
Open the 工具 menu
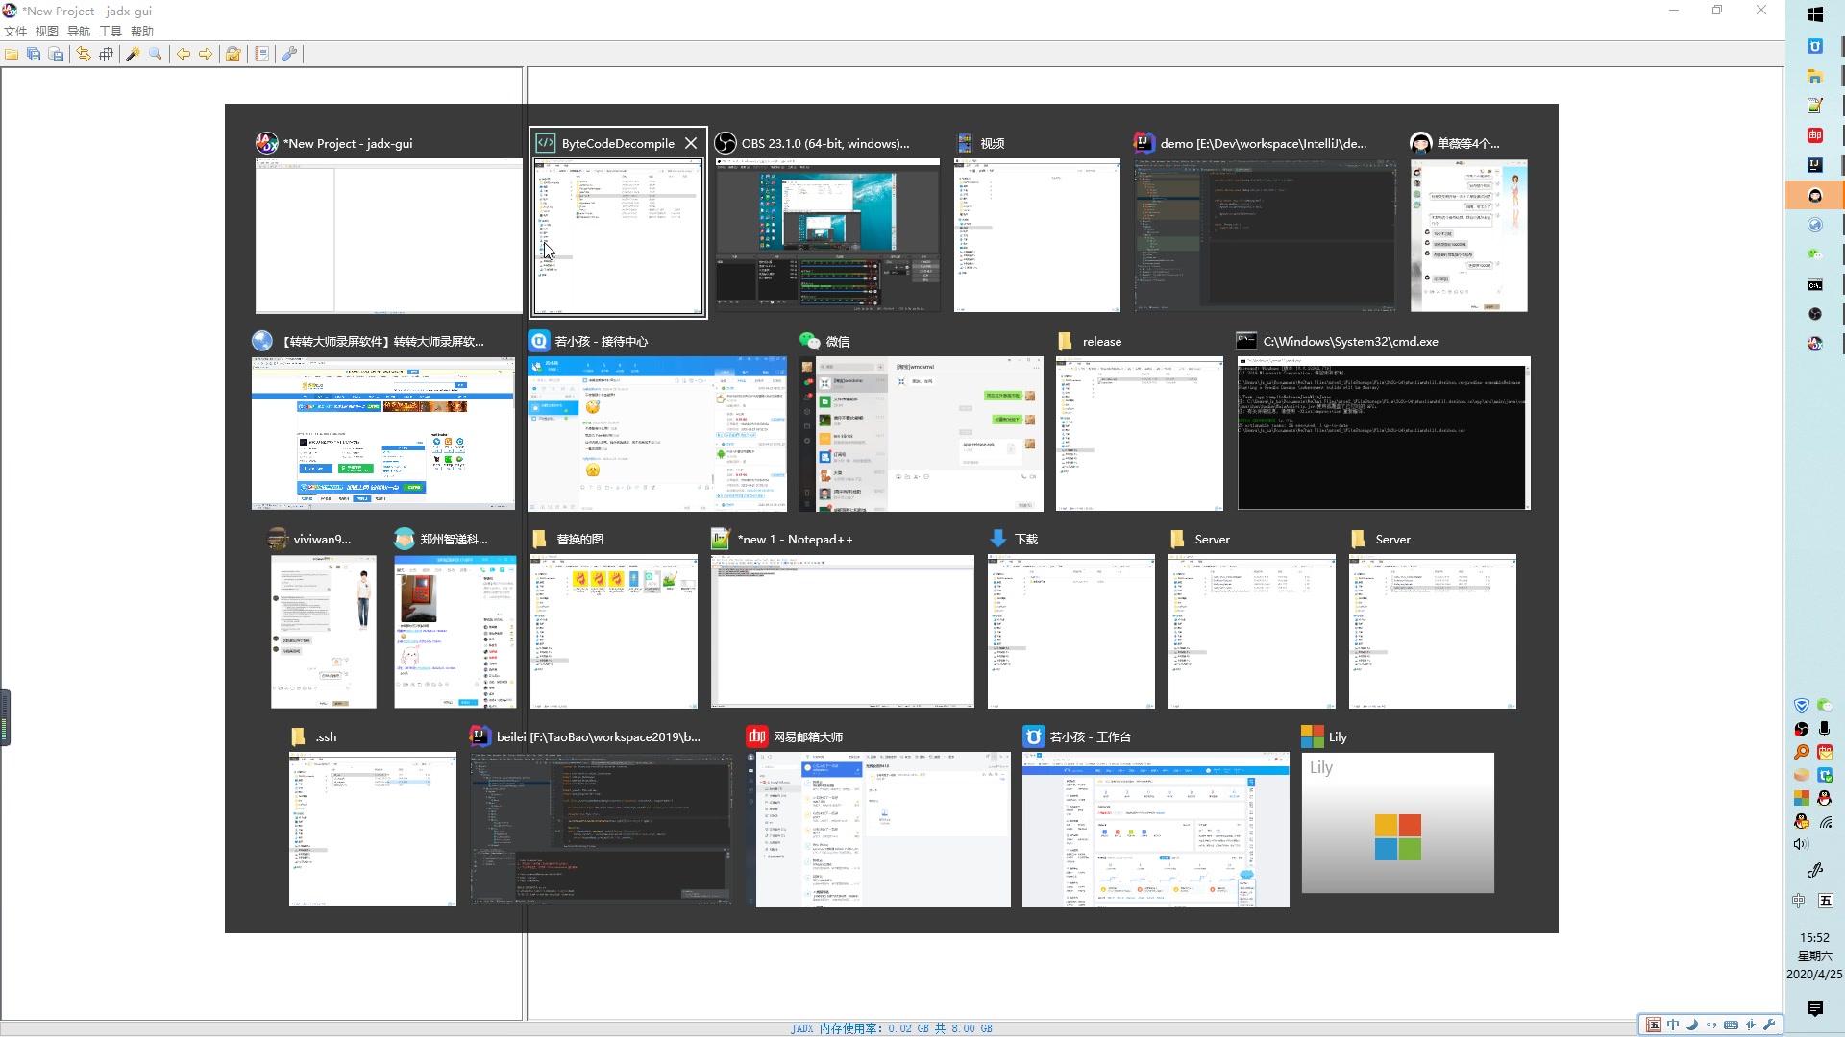(x=111, y=32)
